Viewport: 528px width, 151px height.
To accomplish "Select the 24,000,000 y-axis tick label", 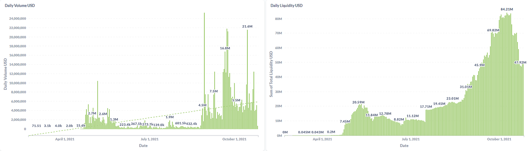I will (x=17, y=19).
